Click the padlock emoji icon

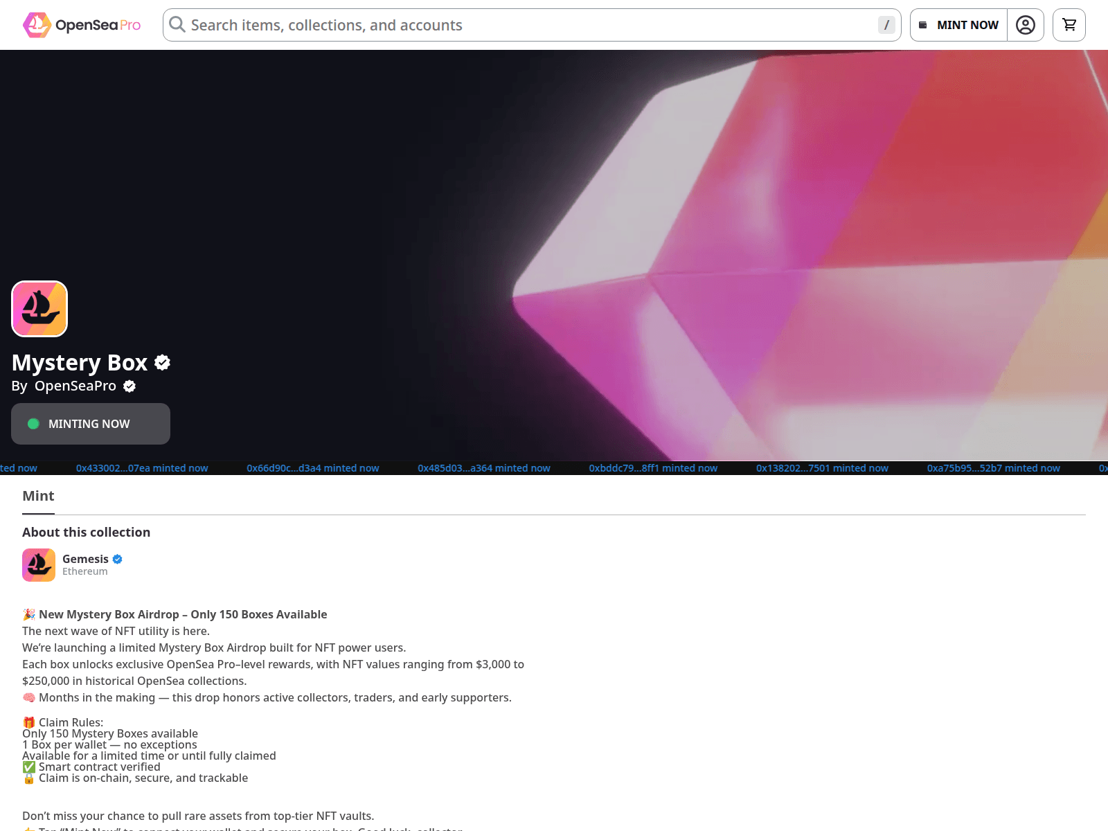pyautogui.click(x=29, y=778)
